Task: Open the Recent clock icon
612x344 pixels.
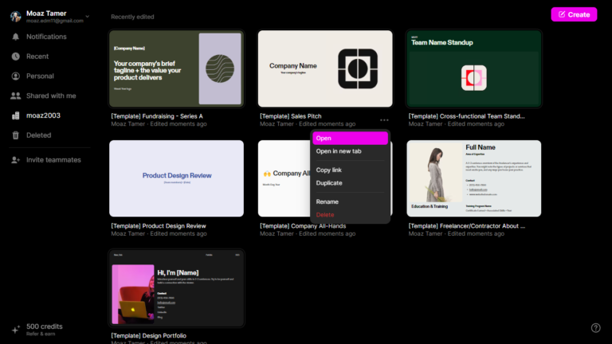Action: coord(15,57)
